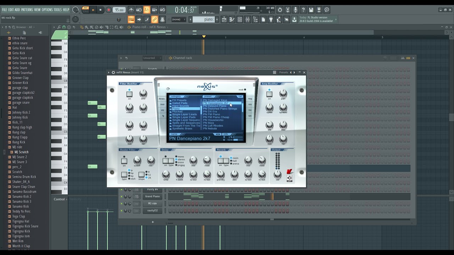This screenshot has height=255, width=454.
Task: Open the PATTERNS menu
Action: 27,10
